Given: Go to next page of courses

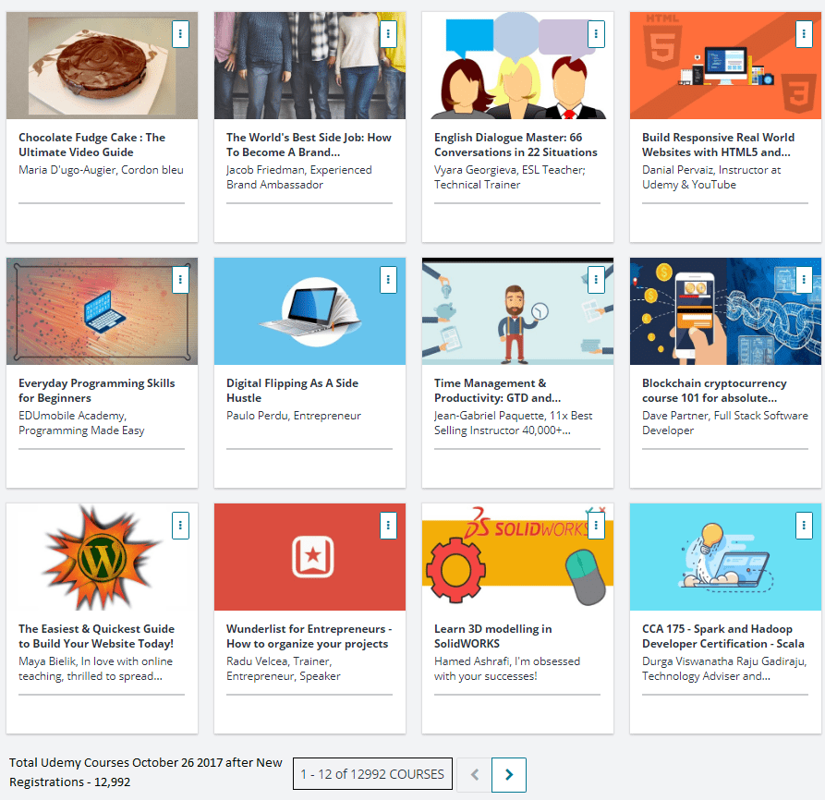Looking at the screenshot, I should pos(509,774).
